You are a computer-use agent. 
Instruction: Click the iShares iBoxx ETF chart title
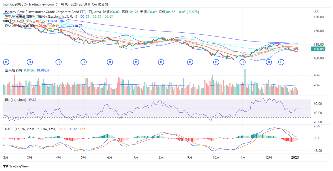coord(53,12)
